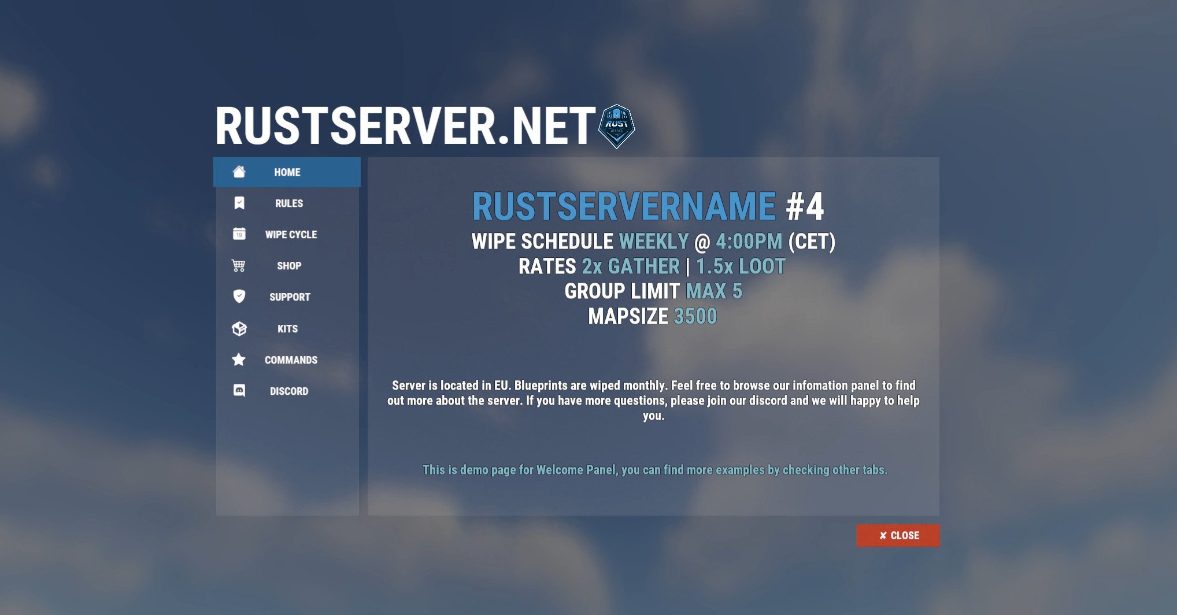The width and height of the screenshot is (1177, 615).
Task: Click the RUSTSERVER.NET title text
Action: pos(405,126)
